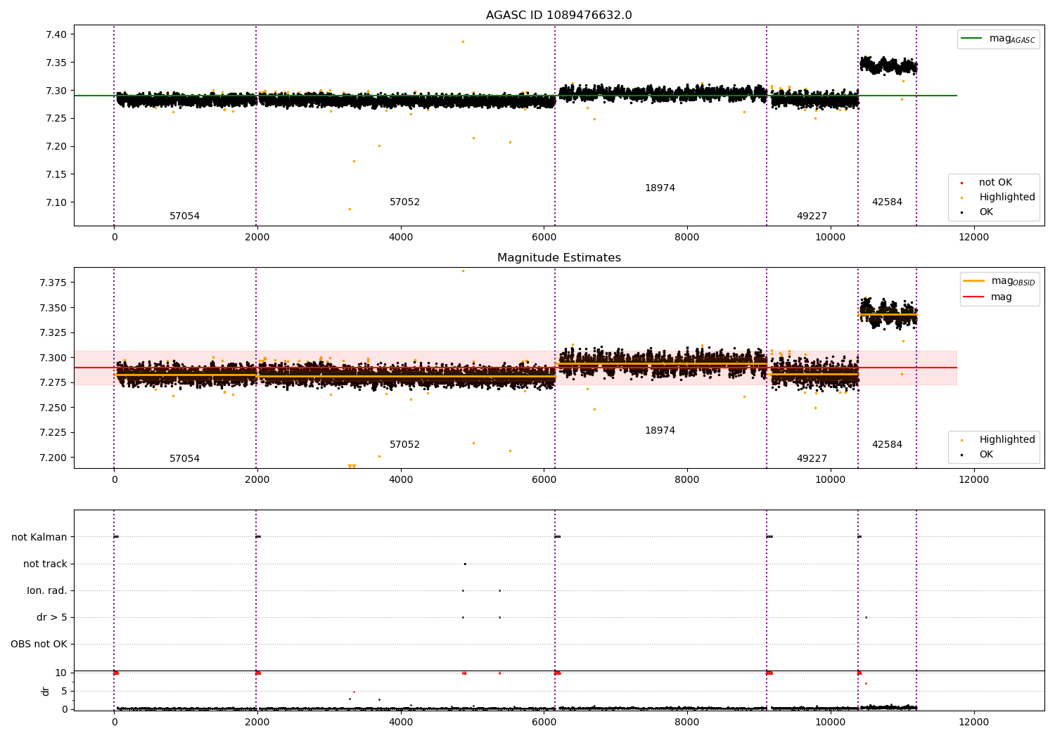Click 'OK' in the AGASC ID plot legend
This screenshot has width=1055, height=738.
(978, 212)
